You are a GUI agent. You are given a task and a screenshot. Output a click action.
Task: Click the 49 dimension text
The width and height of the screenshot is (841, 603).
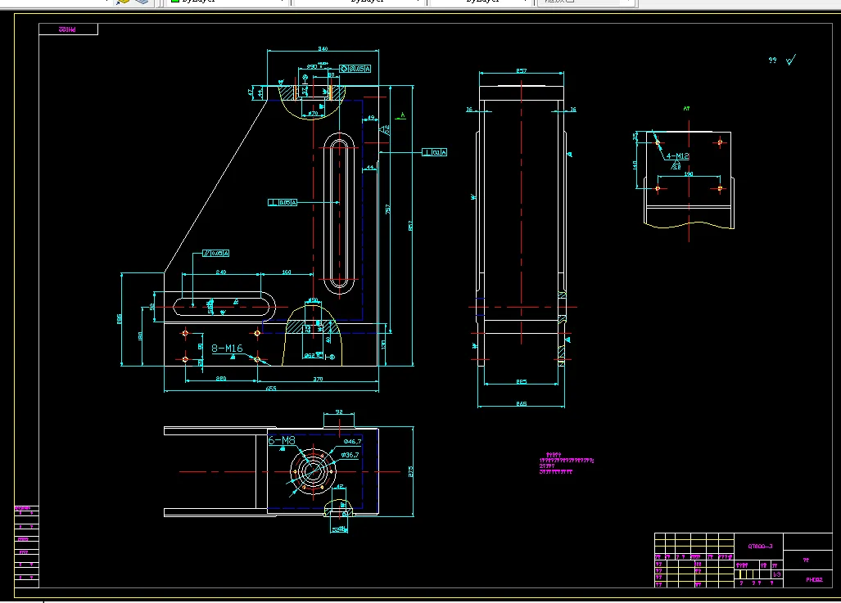(371, 117)
